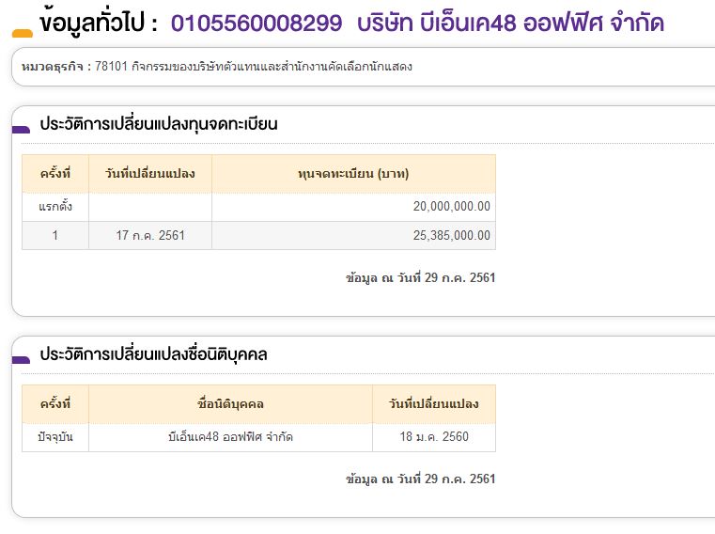Viewport: 715px width, 534px height.
Task: Click the date cell 18 ม.ค. 2560
Action: 434,437
